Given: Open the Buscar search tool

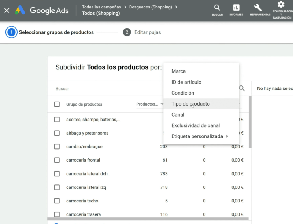Looking at the screenshot, I should click(x=217, y=10).
